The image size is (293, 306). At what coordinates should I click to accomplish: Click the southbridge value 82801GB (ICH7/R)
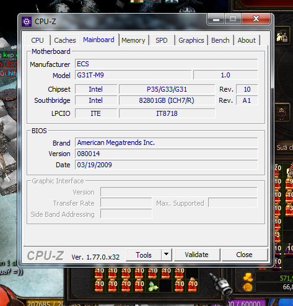(x=167, y=100)
